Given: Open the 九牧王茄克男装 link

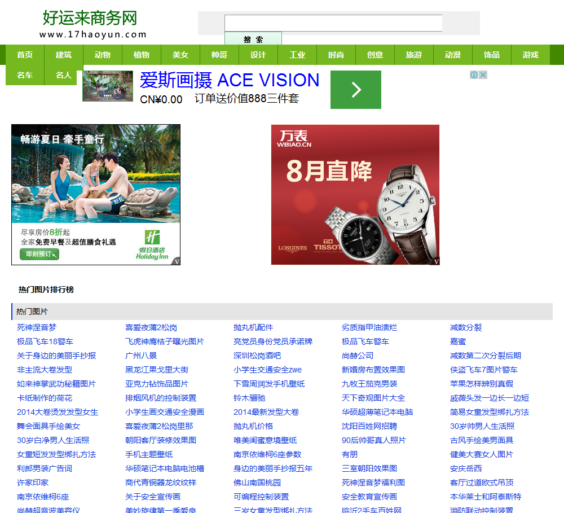Looking at the screenshot, I should point(369,384).
